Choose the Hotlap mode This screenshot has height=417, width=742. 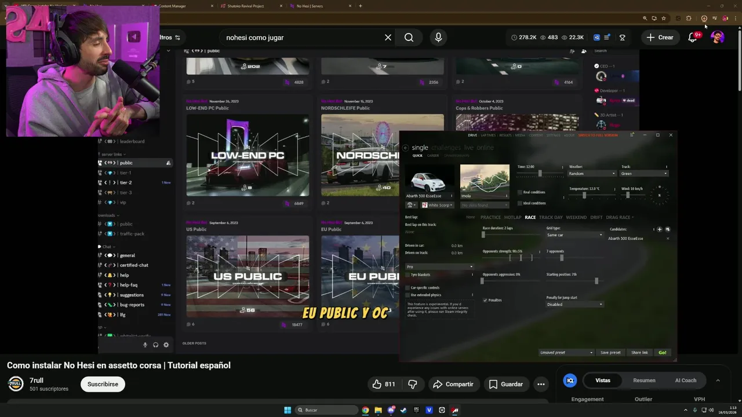coord(512,217)
